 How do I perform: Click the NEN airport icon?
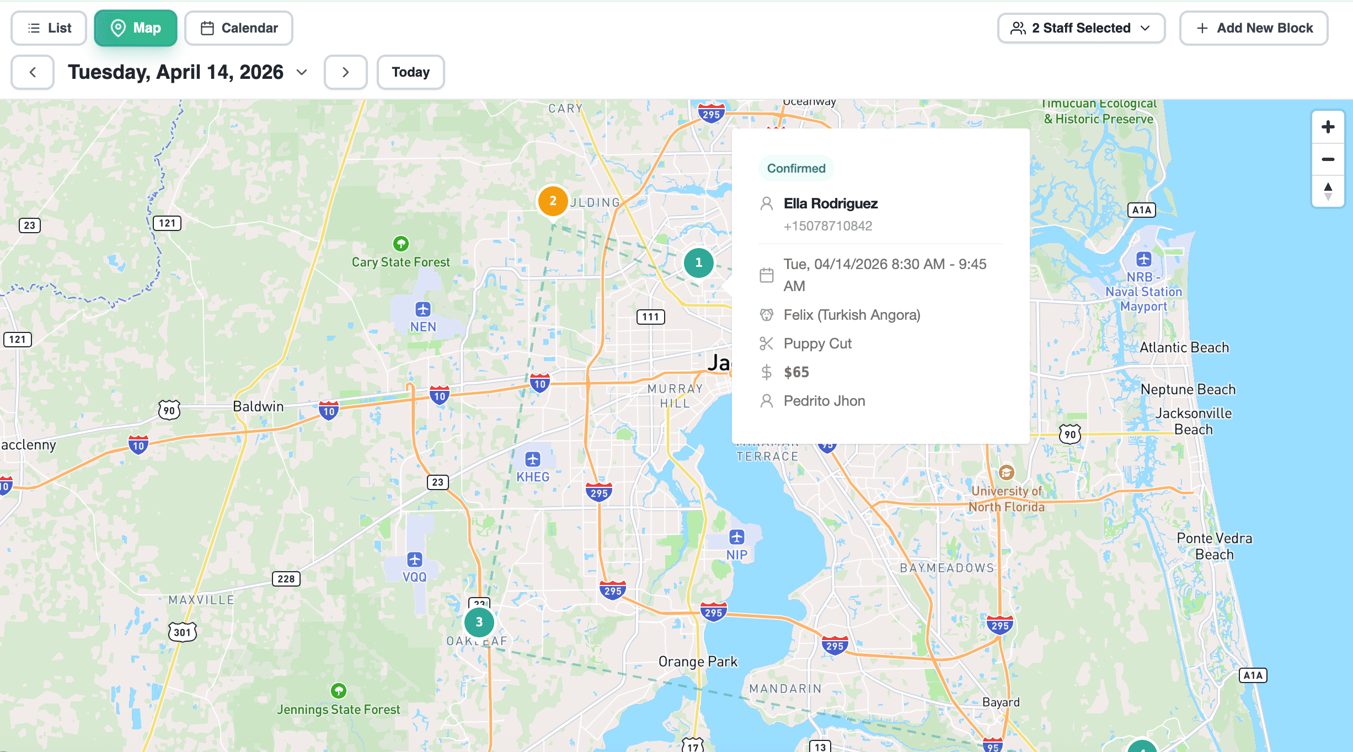pos(423,309)
